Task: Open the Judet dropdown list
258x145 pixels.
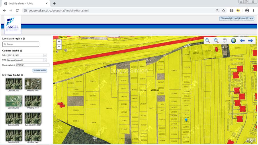Action: pyautogui.click(x=45, y=55)
